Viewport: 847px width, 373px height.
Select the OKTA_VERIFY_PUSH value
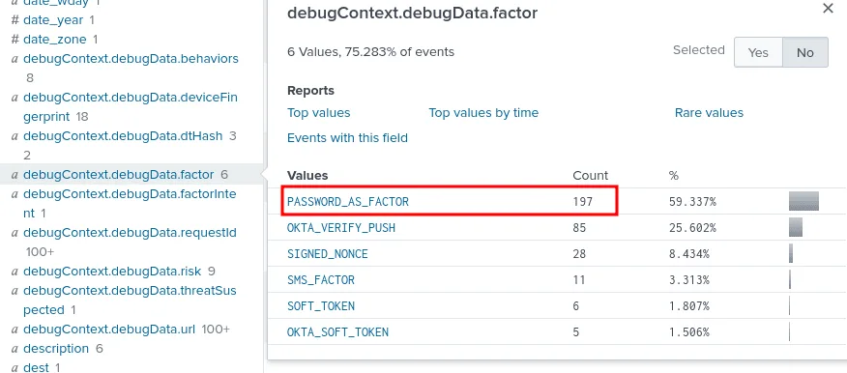tap(341, 228)
